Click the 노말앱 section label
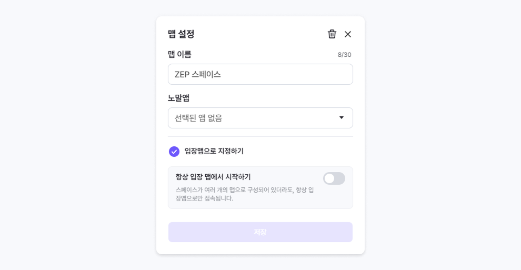 pos(178,98)
